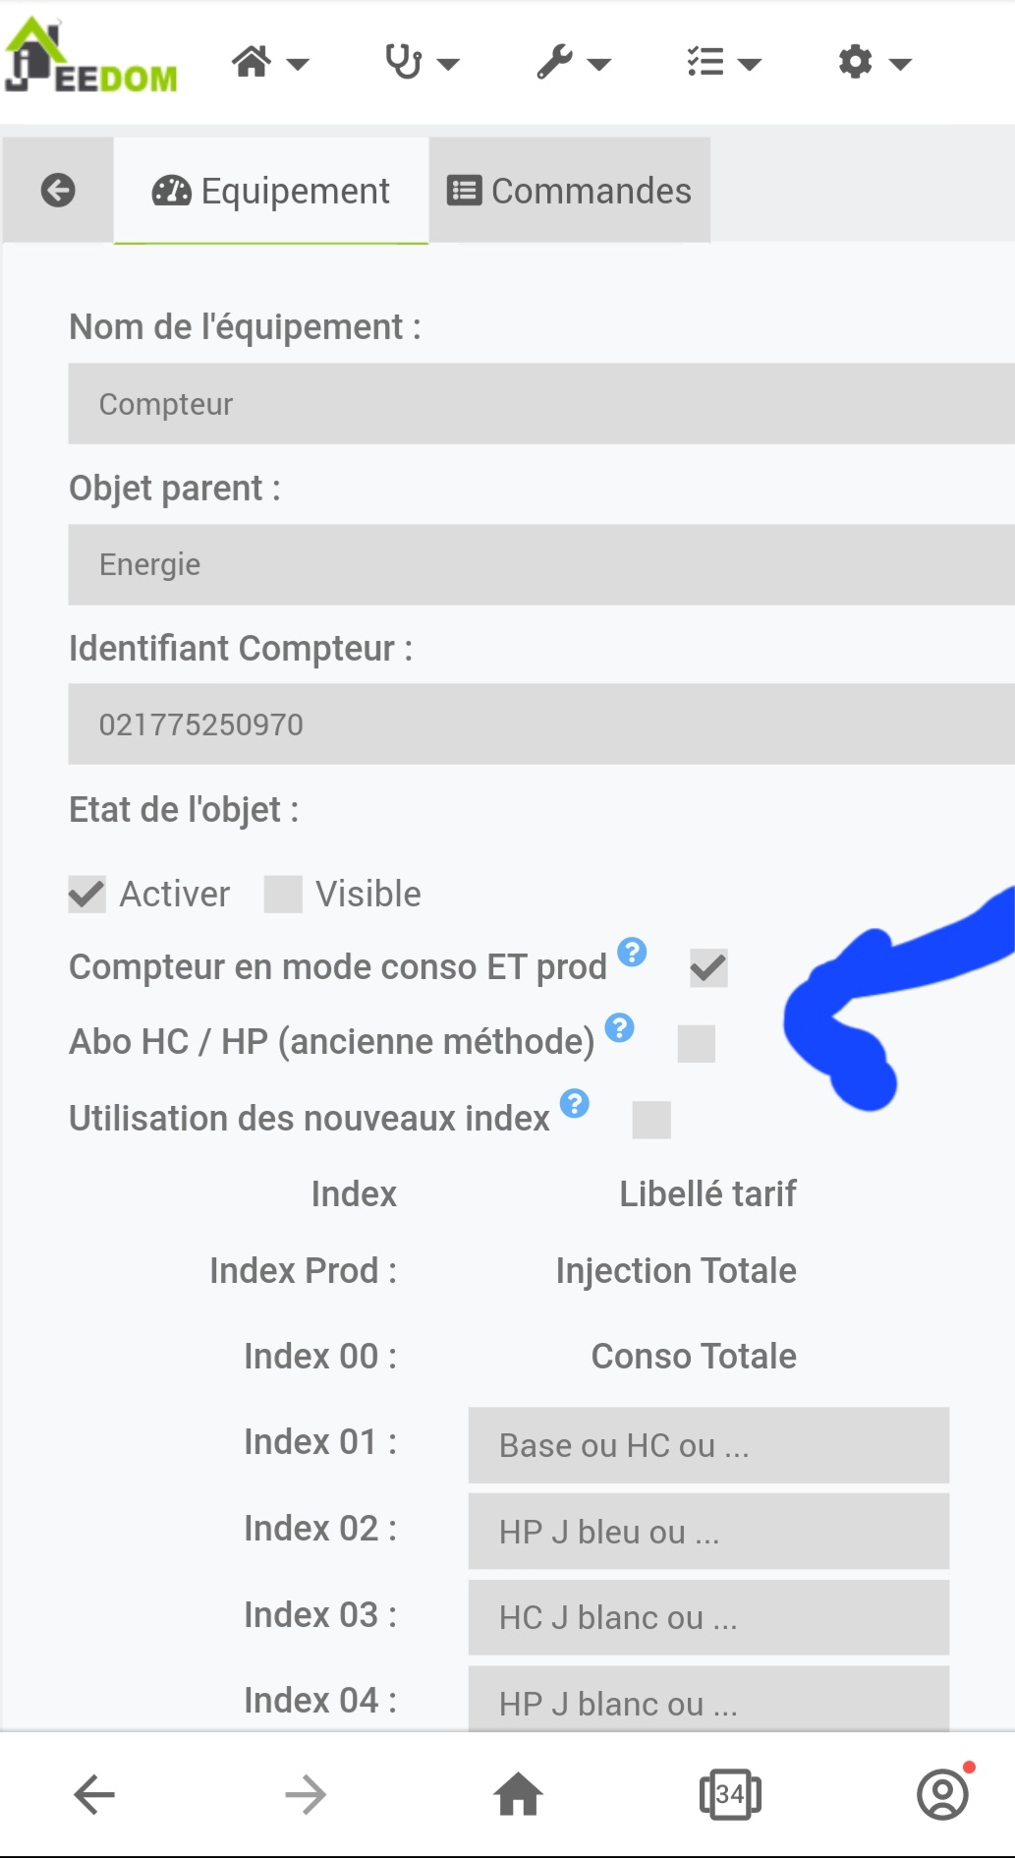Click the Jeedom logo
Image resolution: width=1015 pixels, height=1858 pixels.
coord(91,57)
